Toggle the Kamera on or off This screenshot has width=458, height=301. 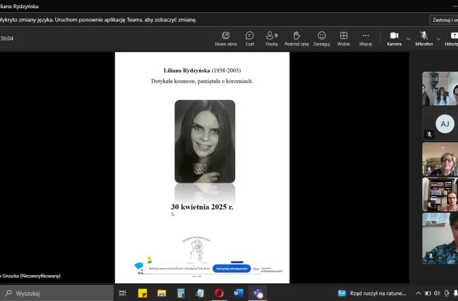(394, 38)
